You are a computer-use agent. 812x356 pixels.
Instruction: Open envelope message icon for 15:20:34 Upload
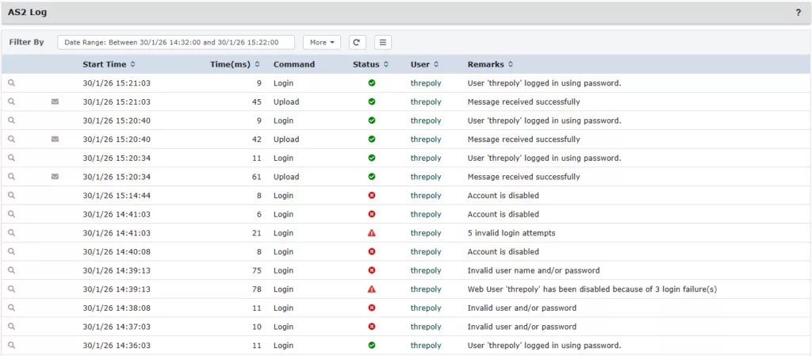click(55, 177)
